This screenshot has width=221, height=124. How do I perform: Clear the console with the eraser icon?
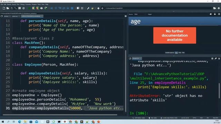click(x=215, y=59)
